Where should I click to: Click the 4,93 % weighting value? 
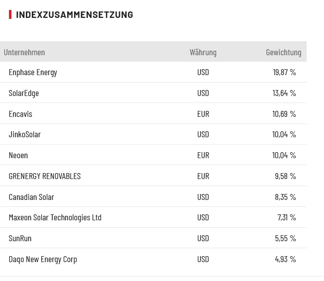[x=285, y=259]
